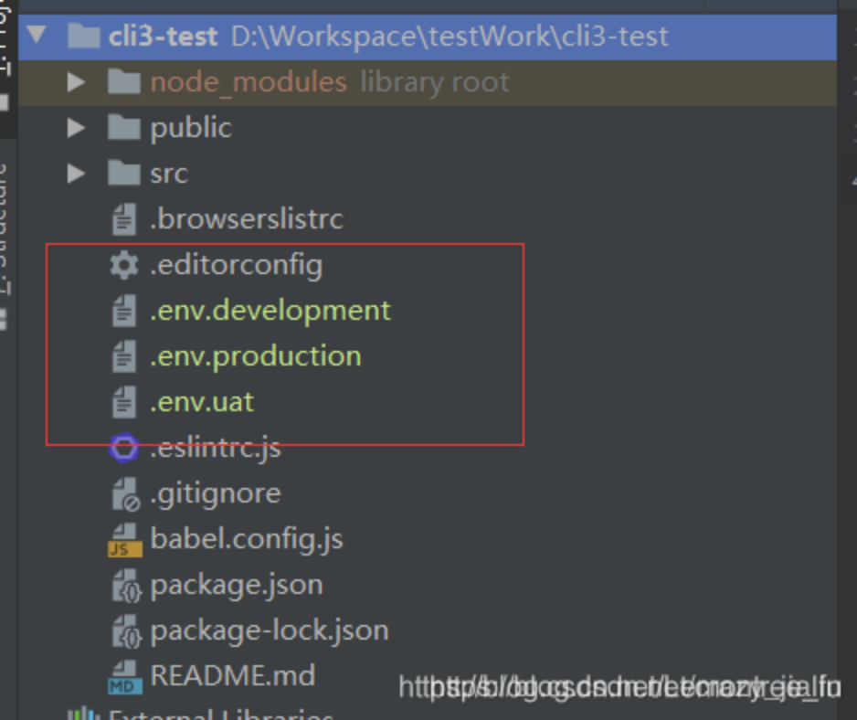The image size is (857, 720).
Task: Select the public folder name
Action: pyautogui.click(x=190, y=128)
